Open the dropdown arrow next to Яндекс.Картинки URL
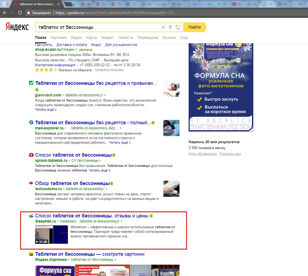 click(x=116, y=260)
